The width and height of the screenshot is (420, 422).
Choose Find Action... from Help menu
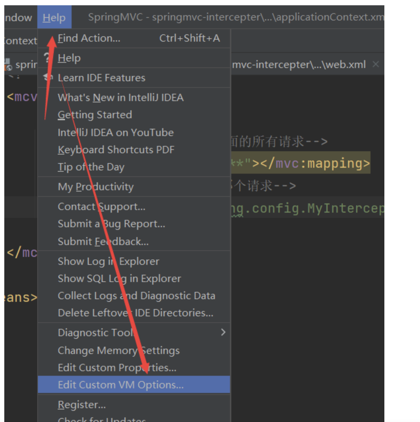click(134, 38)
